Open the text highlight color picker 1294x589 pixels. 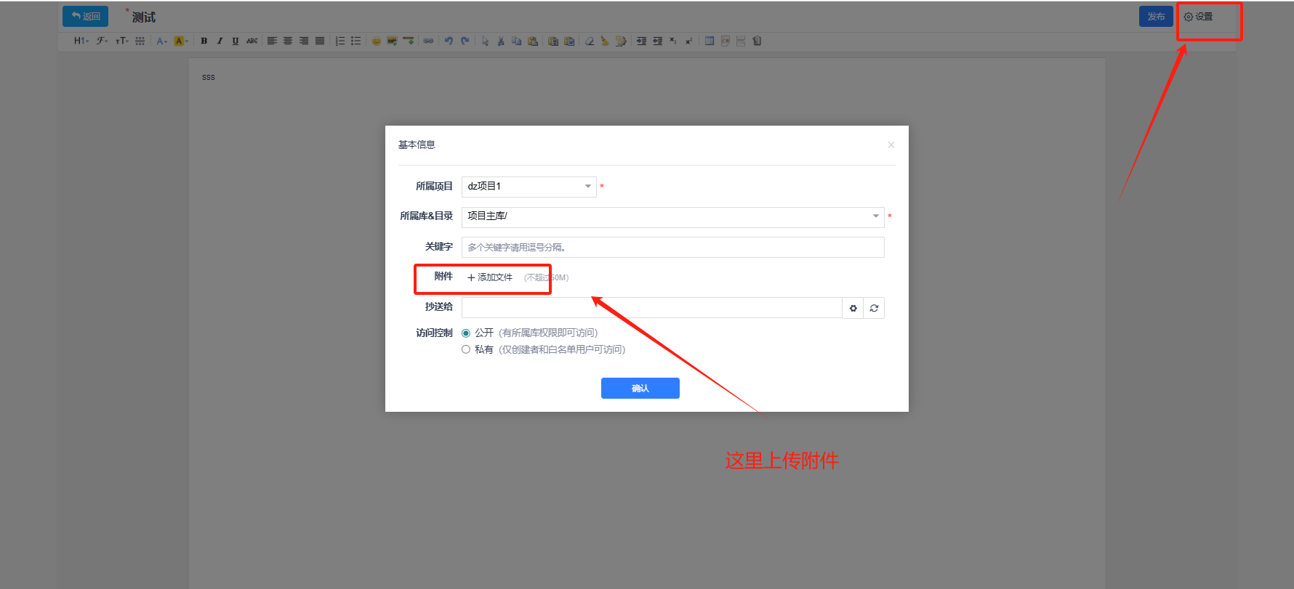pyautogui.click(x=181, y=41)
